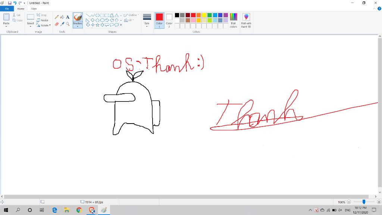This screenshot has width=382, height=215.
Task: Pick the green color swatch
Action: pos(210,15)
